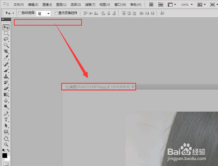Align right edges of layers
Viewport: 218px width, 166px height.
(114, 13)
